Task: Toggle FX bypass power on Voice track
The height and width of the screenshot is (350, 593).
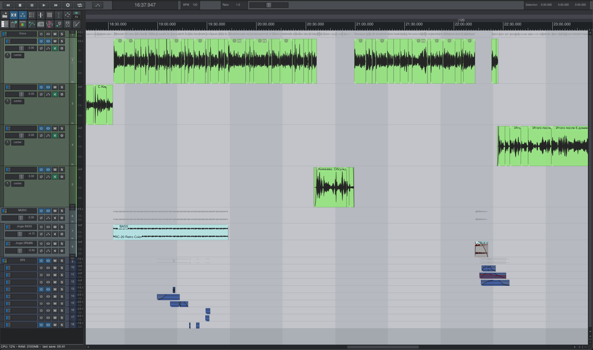Action: pos(41,34)
